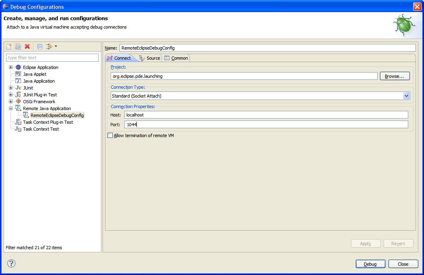Click the Debug button
Viewport: 424px width, 275px height.
(x=370, y=264)
